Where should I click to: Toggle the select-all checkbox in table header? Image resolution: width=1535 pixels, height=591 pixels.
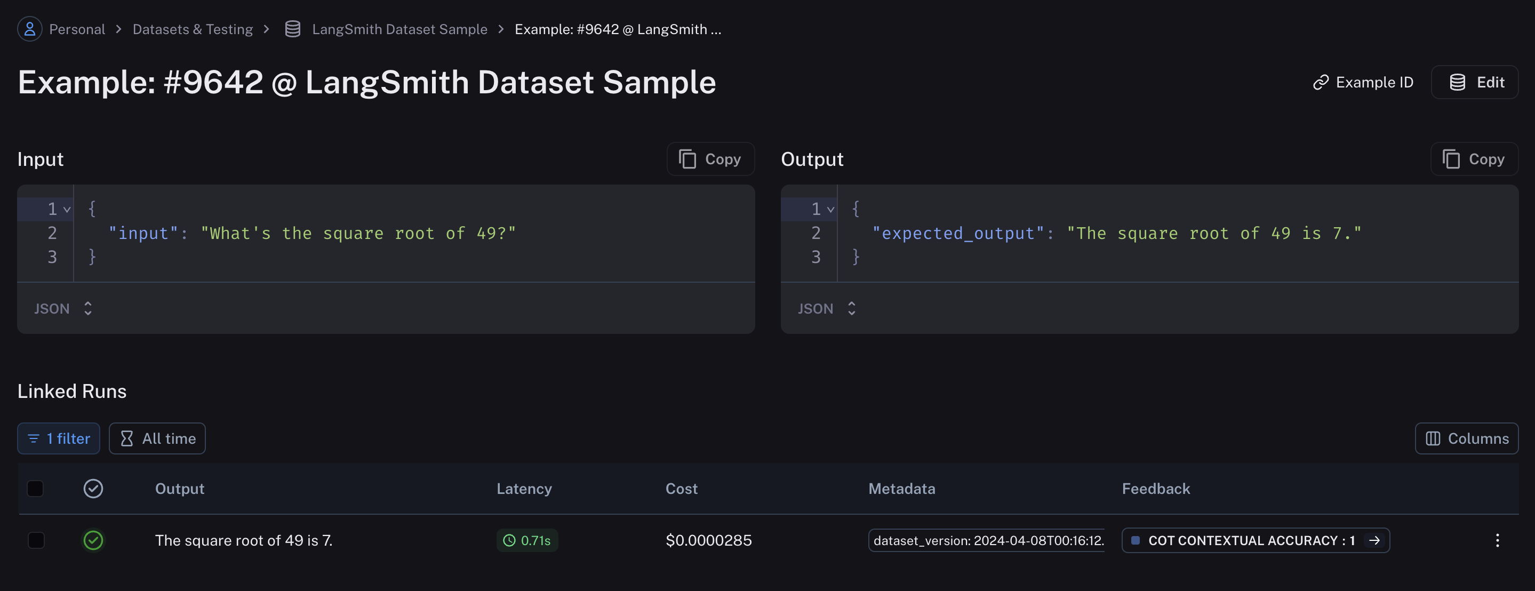coord(36,489)
